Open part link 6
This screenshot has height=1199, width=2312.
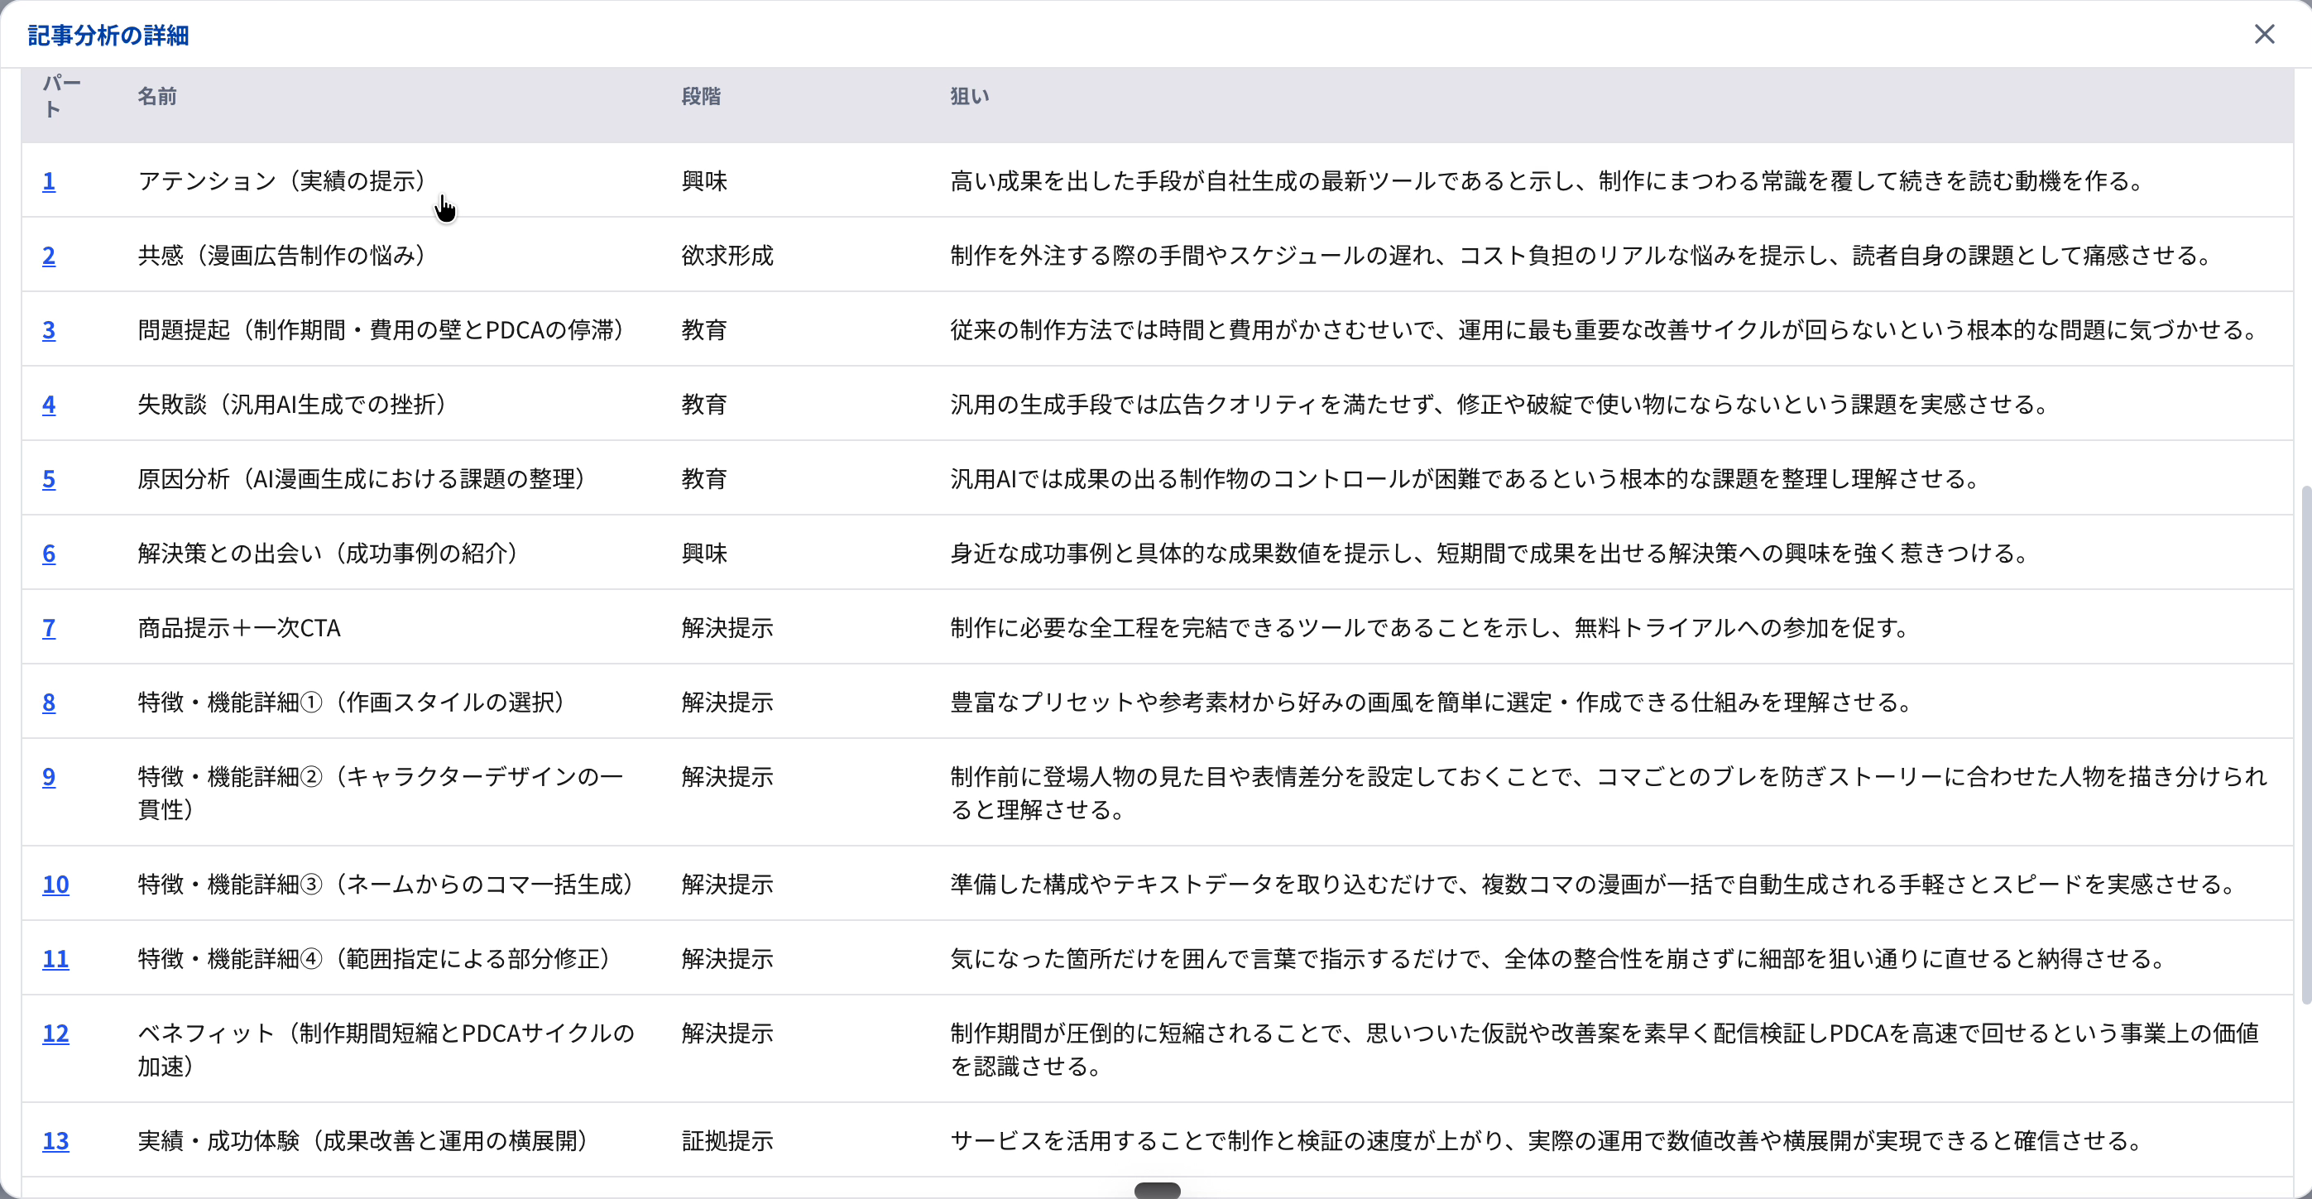(49, 553)
